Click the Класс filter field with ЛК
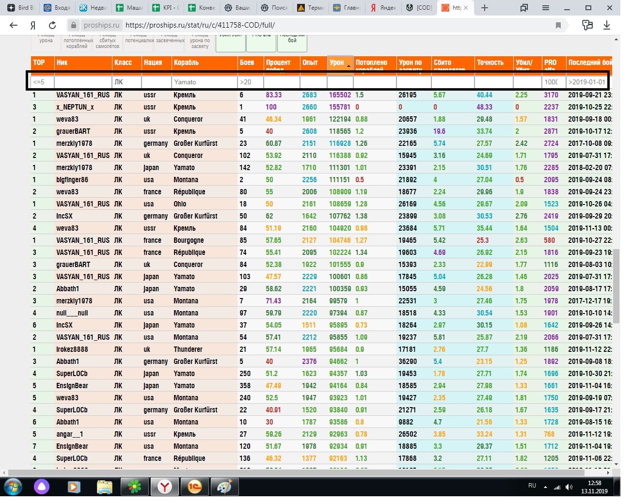The width and height of the screenshot is (632, 504). pos(126,82)
